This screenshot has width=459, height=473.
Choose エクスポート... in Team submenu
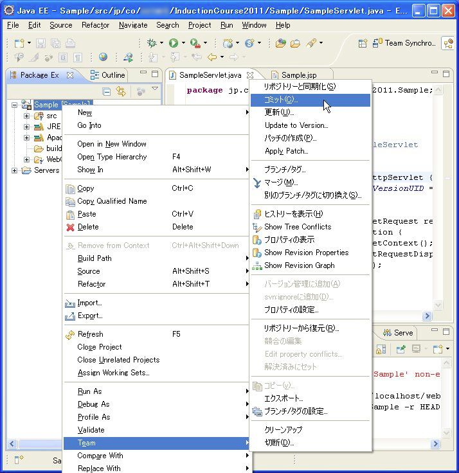(x=310, y=398)
